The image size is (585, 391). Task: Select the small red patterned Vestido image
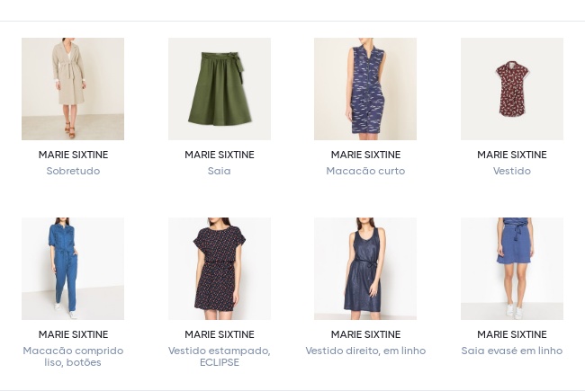pos(511,89)
